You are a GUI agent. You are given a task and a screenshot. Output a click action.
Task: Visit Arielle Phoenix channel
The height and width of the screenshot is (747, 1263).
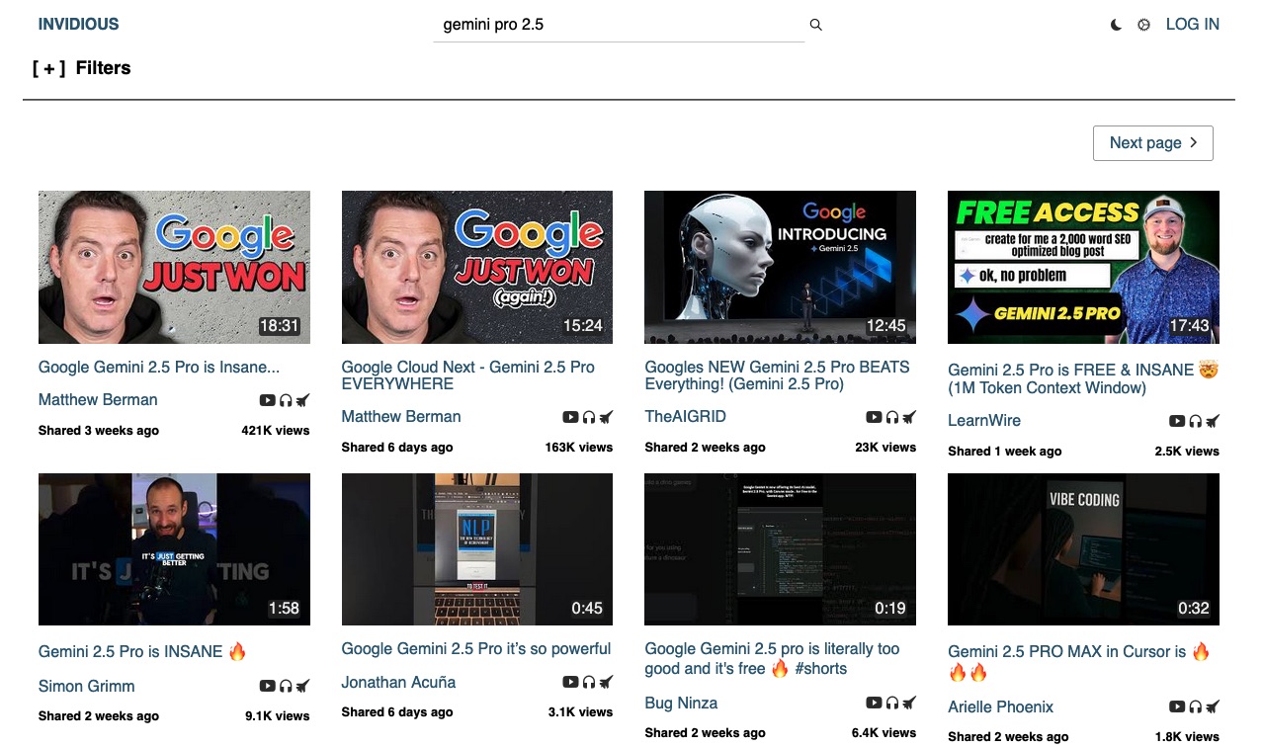[1000, 706]
